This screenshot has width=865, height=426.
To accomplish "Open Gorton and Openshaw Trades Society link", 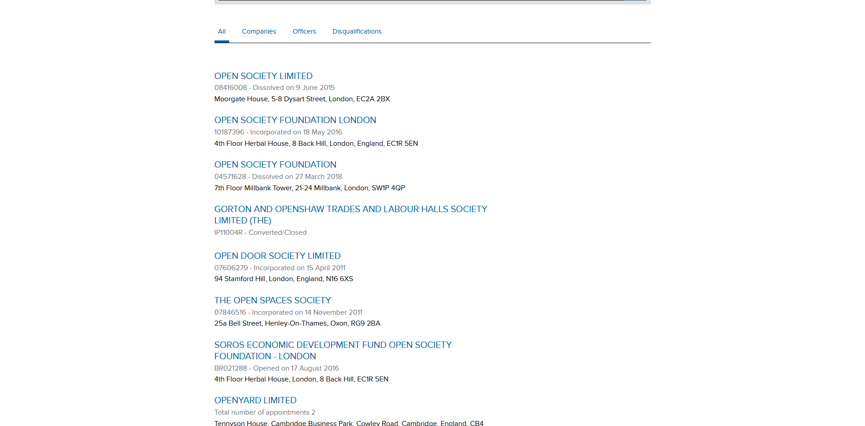I will (x=350, y=215).
